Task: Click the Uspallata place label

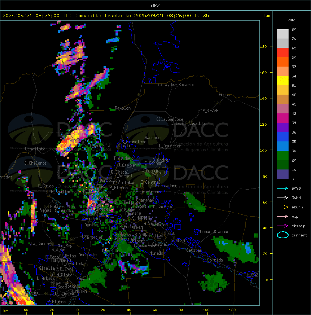Action: 35,149
